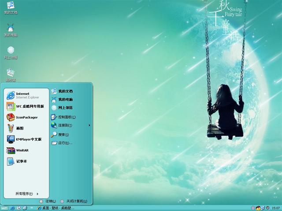Open WinRAR from Start menu
This screenshot has width=282, height=211.
pyautogui.click(x=26, y=150)
